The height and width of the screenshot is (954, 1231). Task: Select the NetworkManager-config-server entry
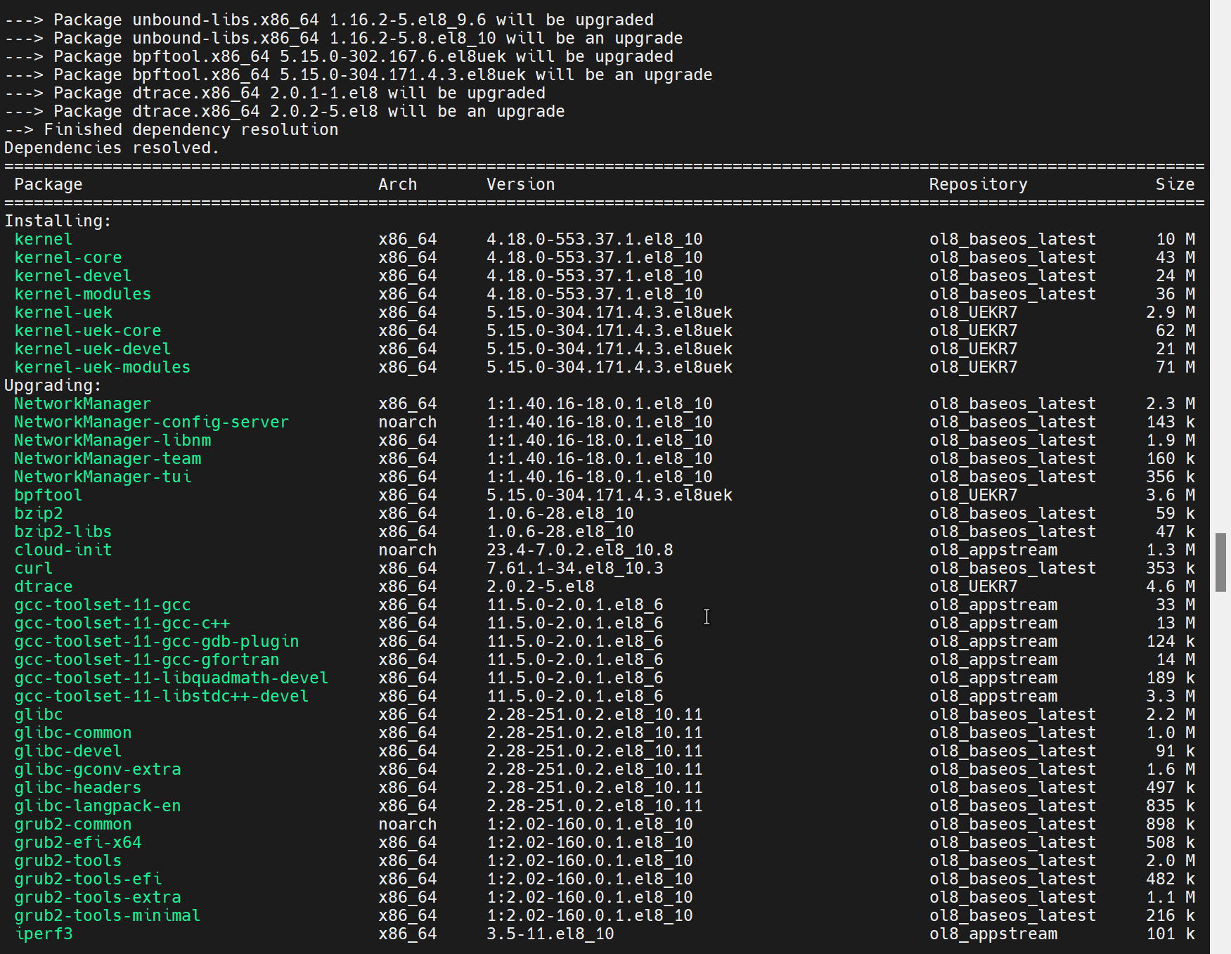tap(152, 422)
